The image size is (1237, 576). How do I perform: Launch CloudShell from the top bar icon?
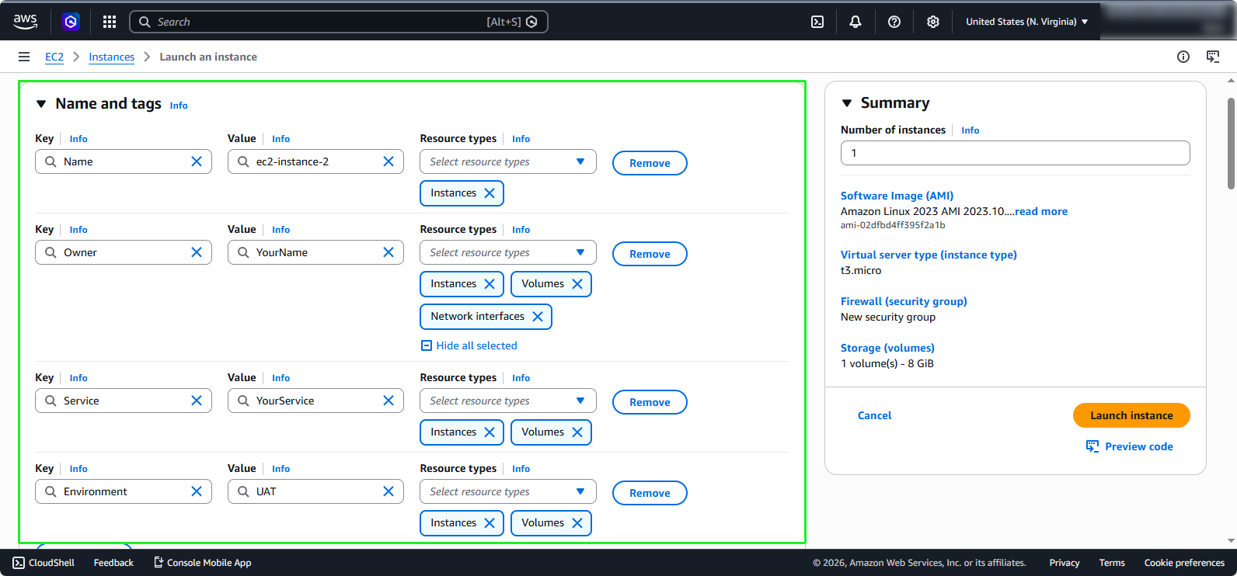[817, 22]
